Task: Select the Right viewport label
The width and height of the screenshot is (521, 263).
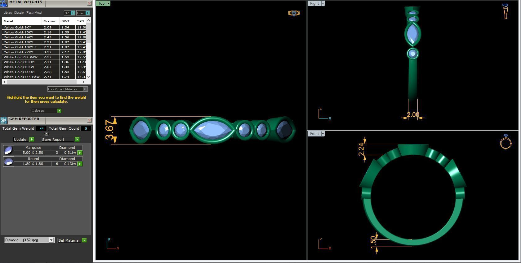Action: pyautogui.click(x=314, y=3)
